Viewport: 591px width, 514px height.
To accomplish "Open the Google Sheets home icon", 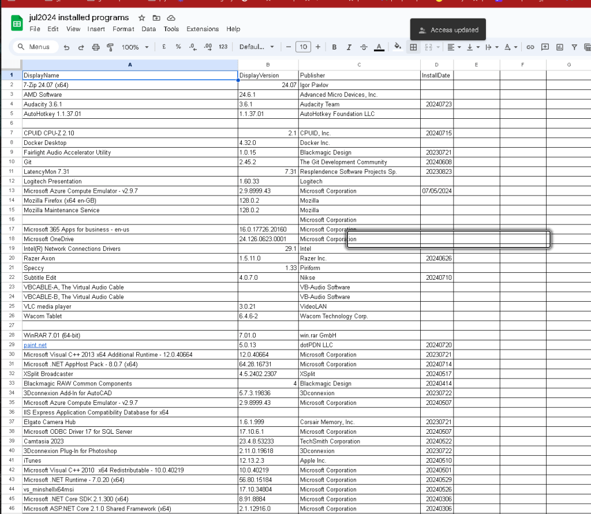I will 17,23.
